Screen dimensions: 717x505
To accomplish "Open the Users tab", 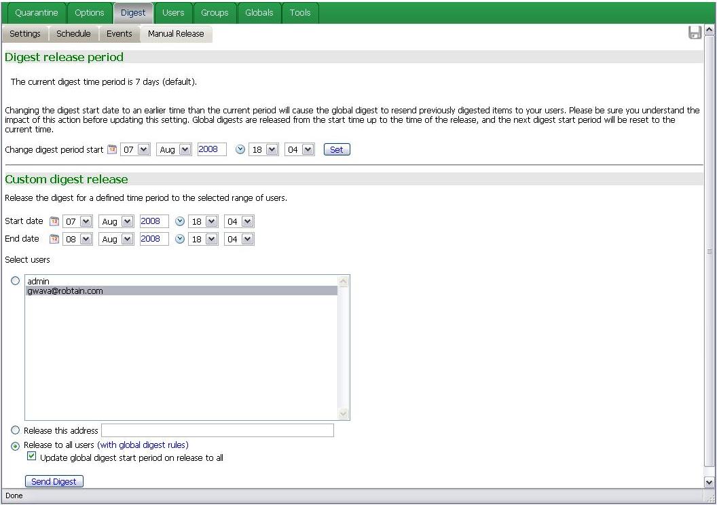I will click(x=173, y=13).
